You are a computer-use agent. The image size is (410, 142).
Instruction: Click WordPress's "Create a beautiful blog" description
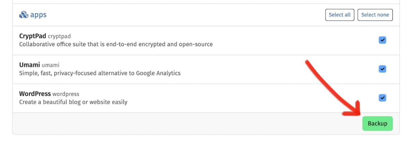(73, 102)
